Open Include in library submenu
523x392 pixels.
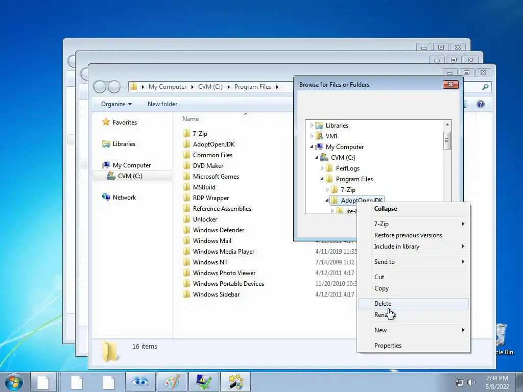[413, 247]
